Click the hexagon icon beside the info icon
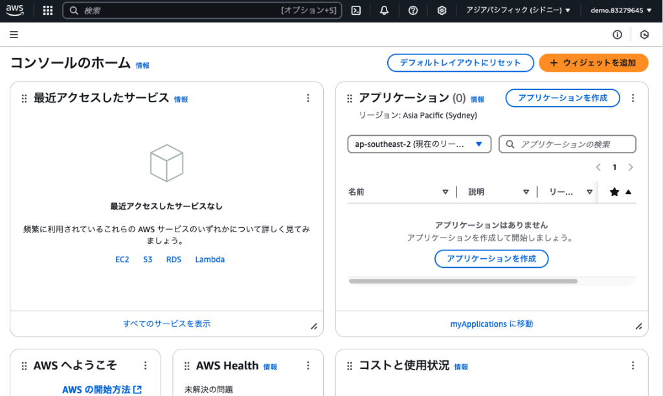 click(x=644, y=35)
